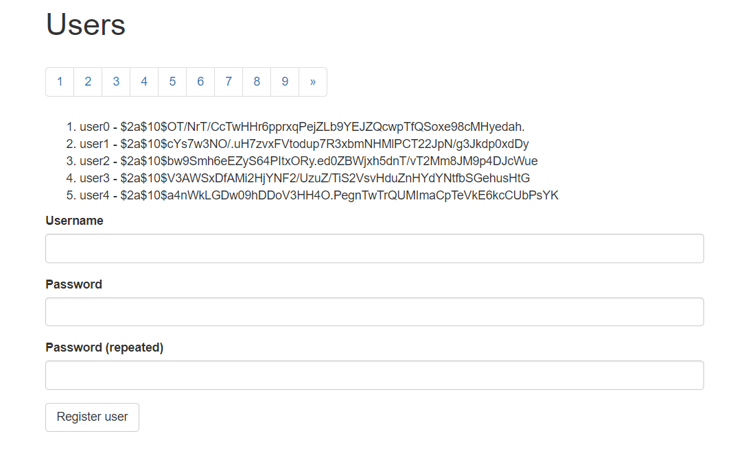Image resolution: width=735 pixels, height=453 pixels.
Task: Click the user4 entry line
Action: (x=319, y=195)
